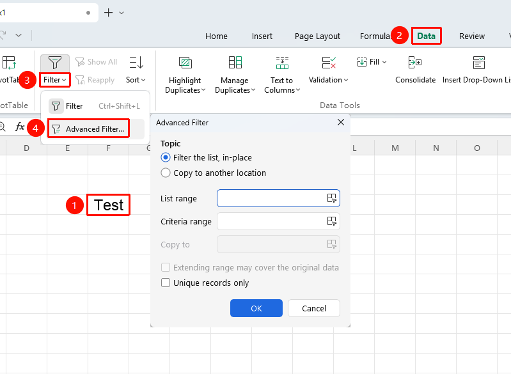Viewport: 511px width, 374px height.
Task: Click the Insert Drop-Down List icon
Action: 479,63
